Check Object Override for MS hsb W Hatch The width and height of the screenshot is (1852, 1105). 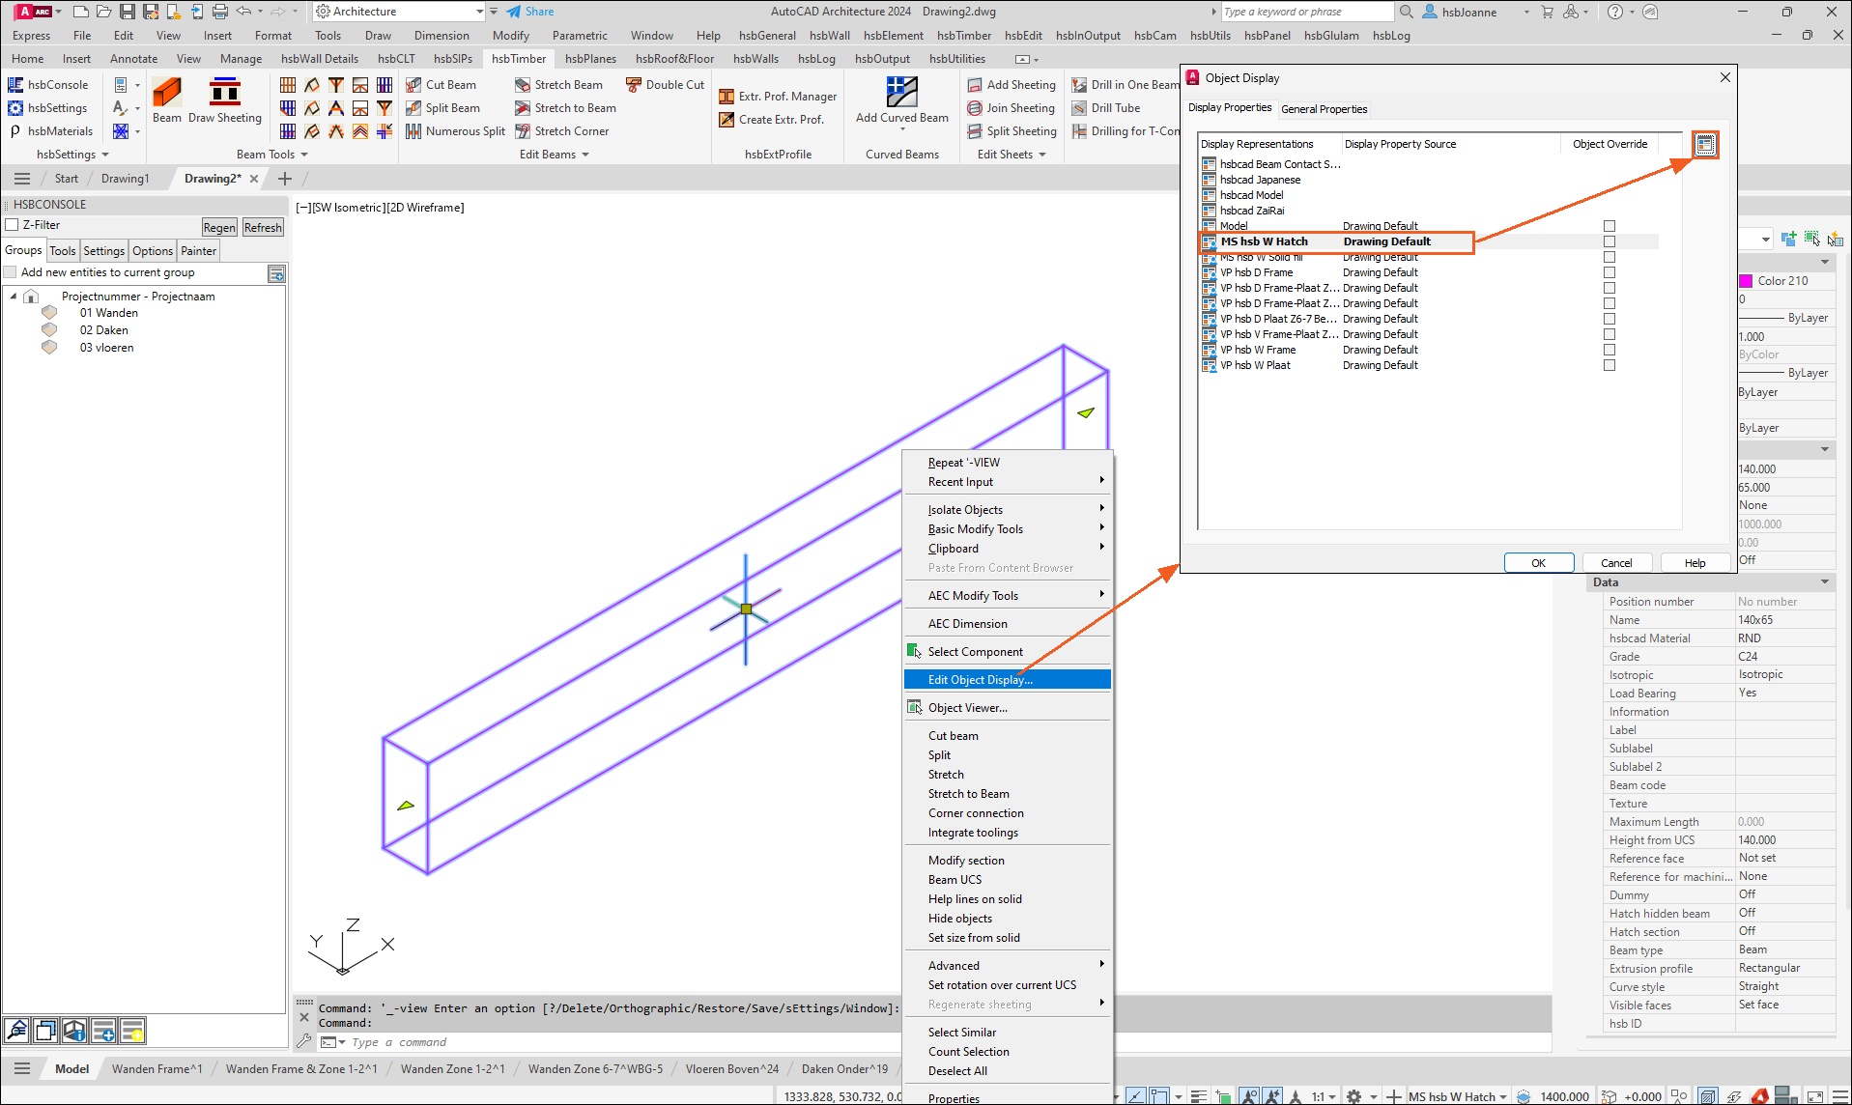[x=1610, y=241]
